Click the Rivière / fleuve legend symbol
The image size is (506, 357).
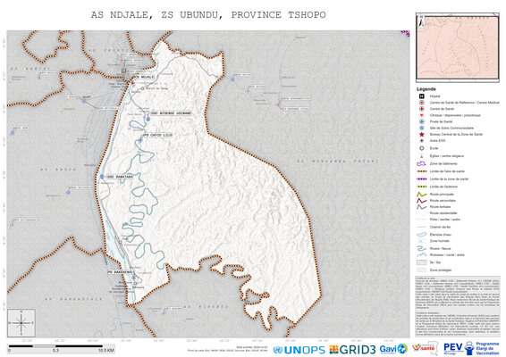coord(421,248)
